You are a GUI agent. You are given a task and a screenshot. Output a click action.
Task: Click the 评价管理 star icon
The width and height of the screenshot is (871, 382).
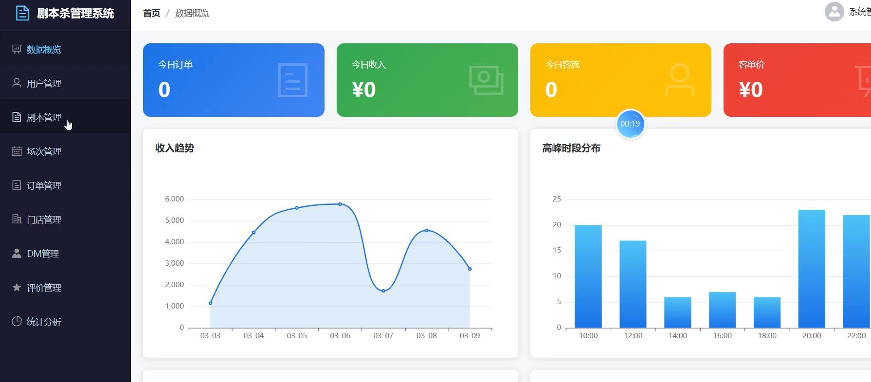(17, 288)
